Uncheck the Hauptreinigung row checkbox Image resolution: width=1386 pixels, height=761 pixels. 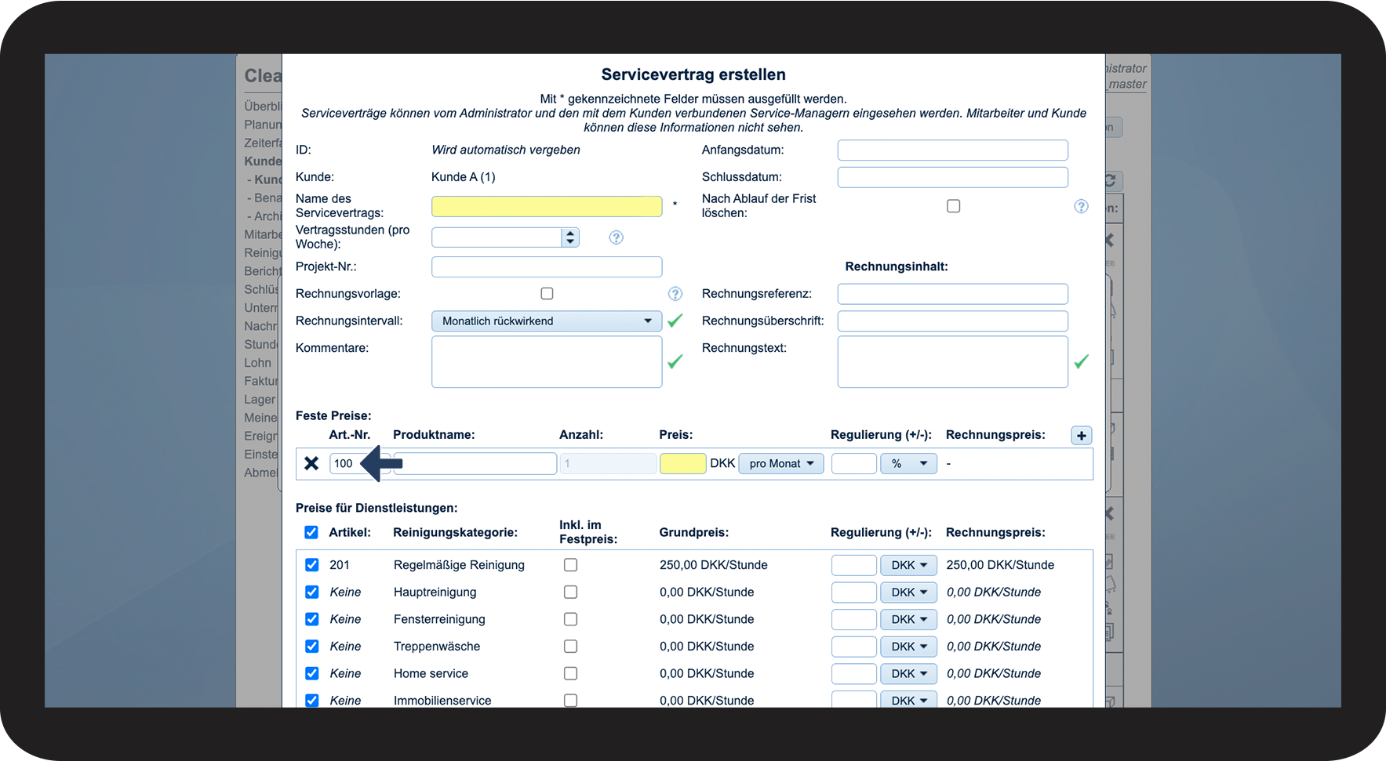311,592
